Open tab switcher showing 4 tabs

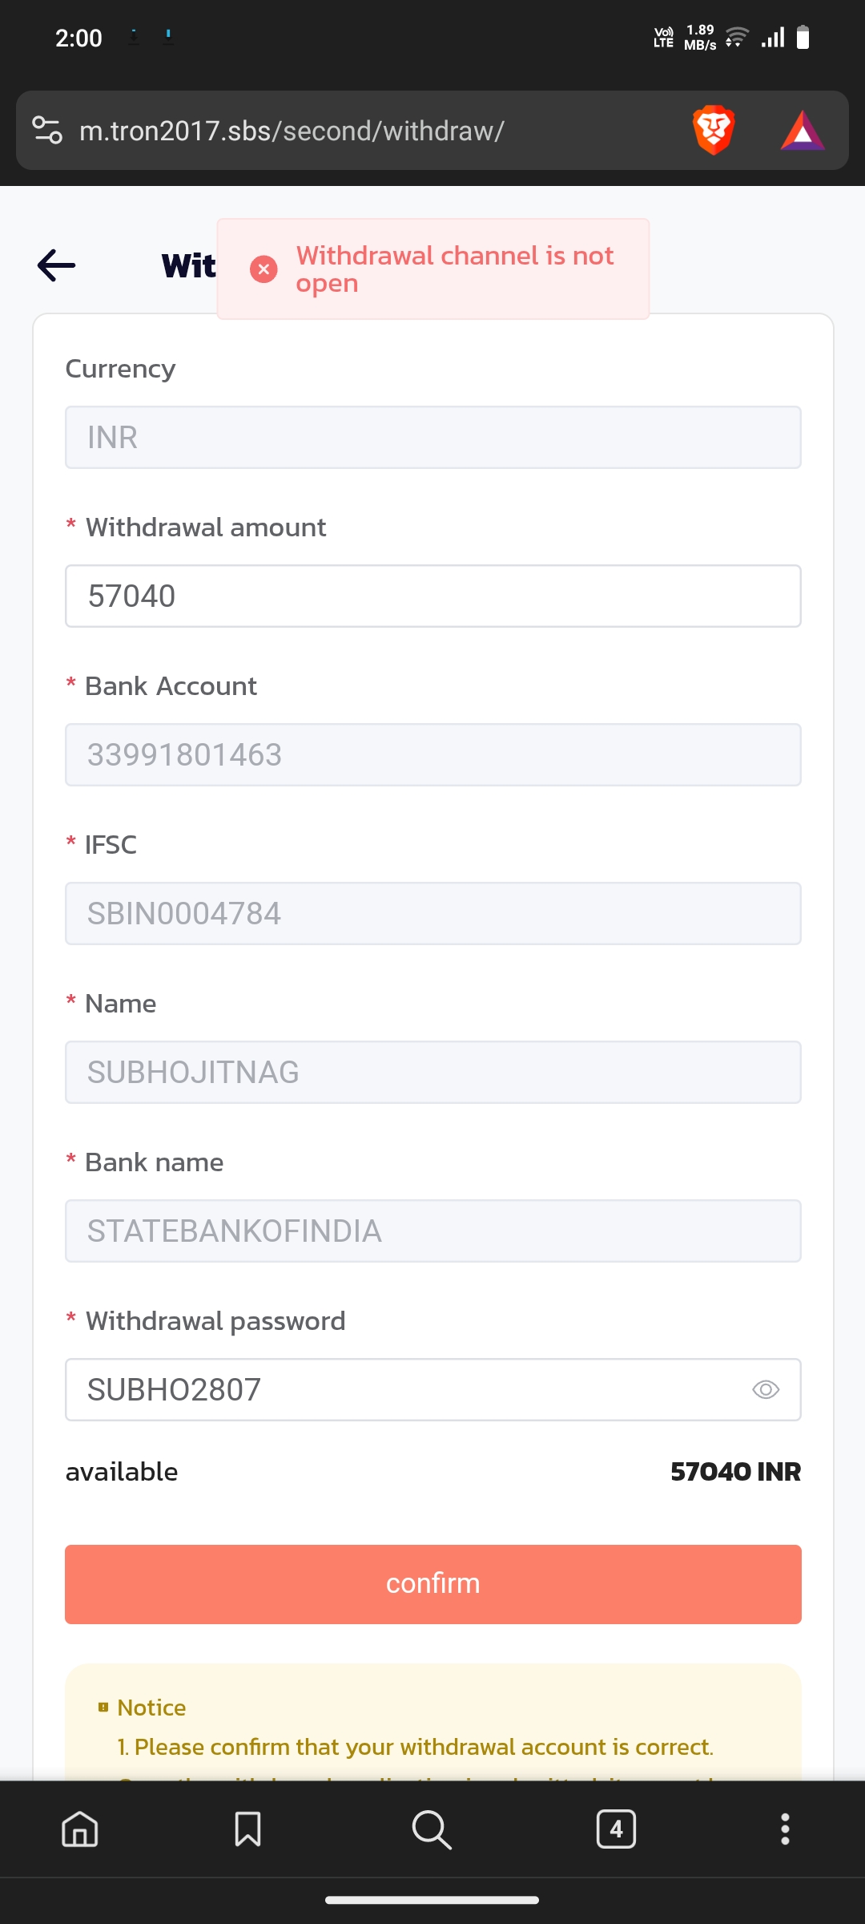pos(616,1829)
